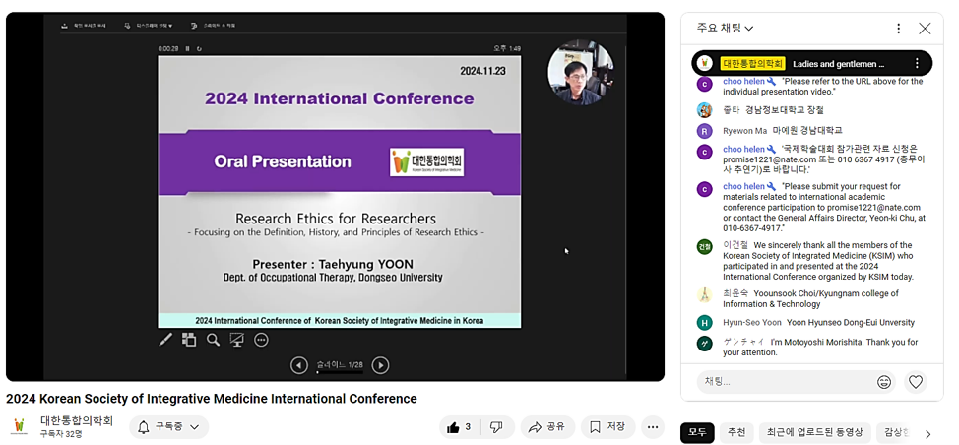Select the pen annotation tool in slideshow
The image size is (959, 445).
pos(165,340)
